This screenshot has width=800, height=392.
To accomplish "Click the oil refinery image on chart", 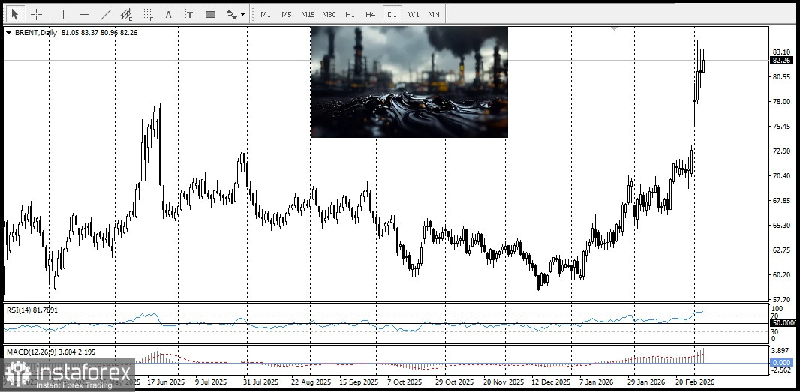I will pyautogui.click(x=409, y=82).
